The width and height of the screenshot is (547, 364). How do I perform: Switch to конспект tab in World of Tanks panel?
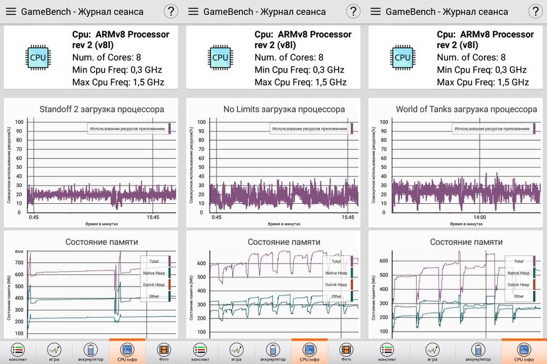(387, 352)
